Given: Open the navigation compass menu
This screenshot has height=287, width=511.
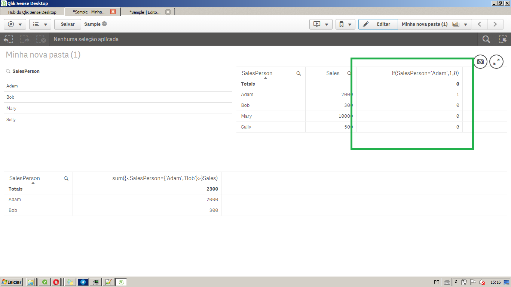Looking at the screenshot, I should click(x=15, y=24).
